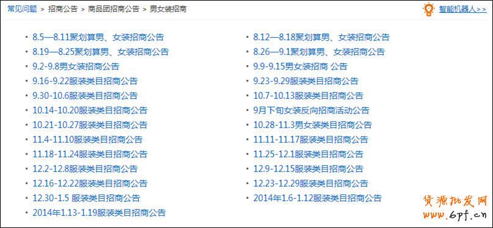
Task: Open 8.12—8.18聚划算男、女装招商公告 link
Action: point(321,37)
